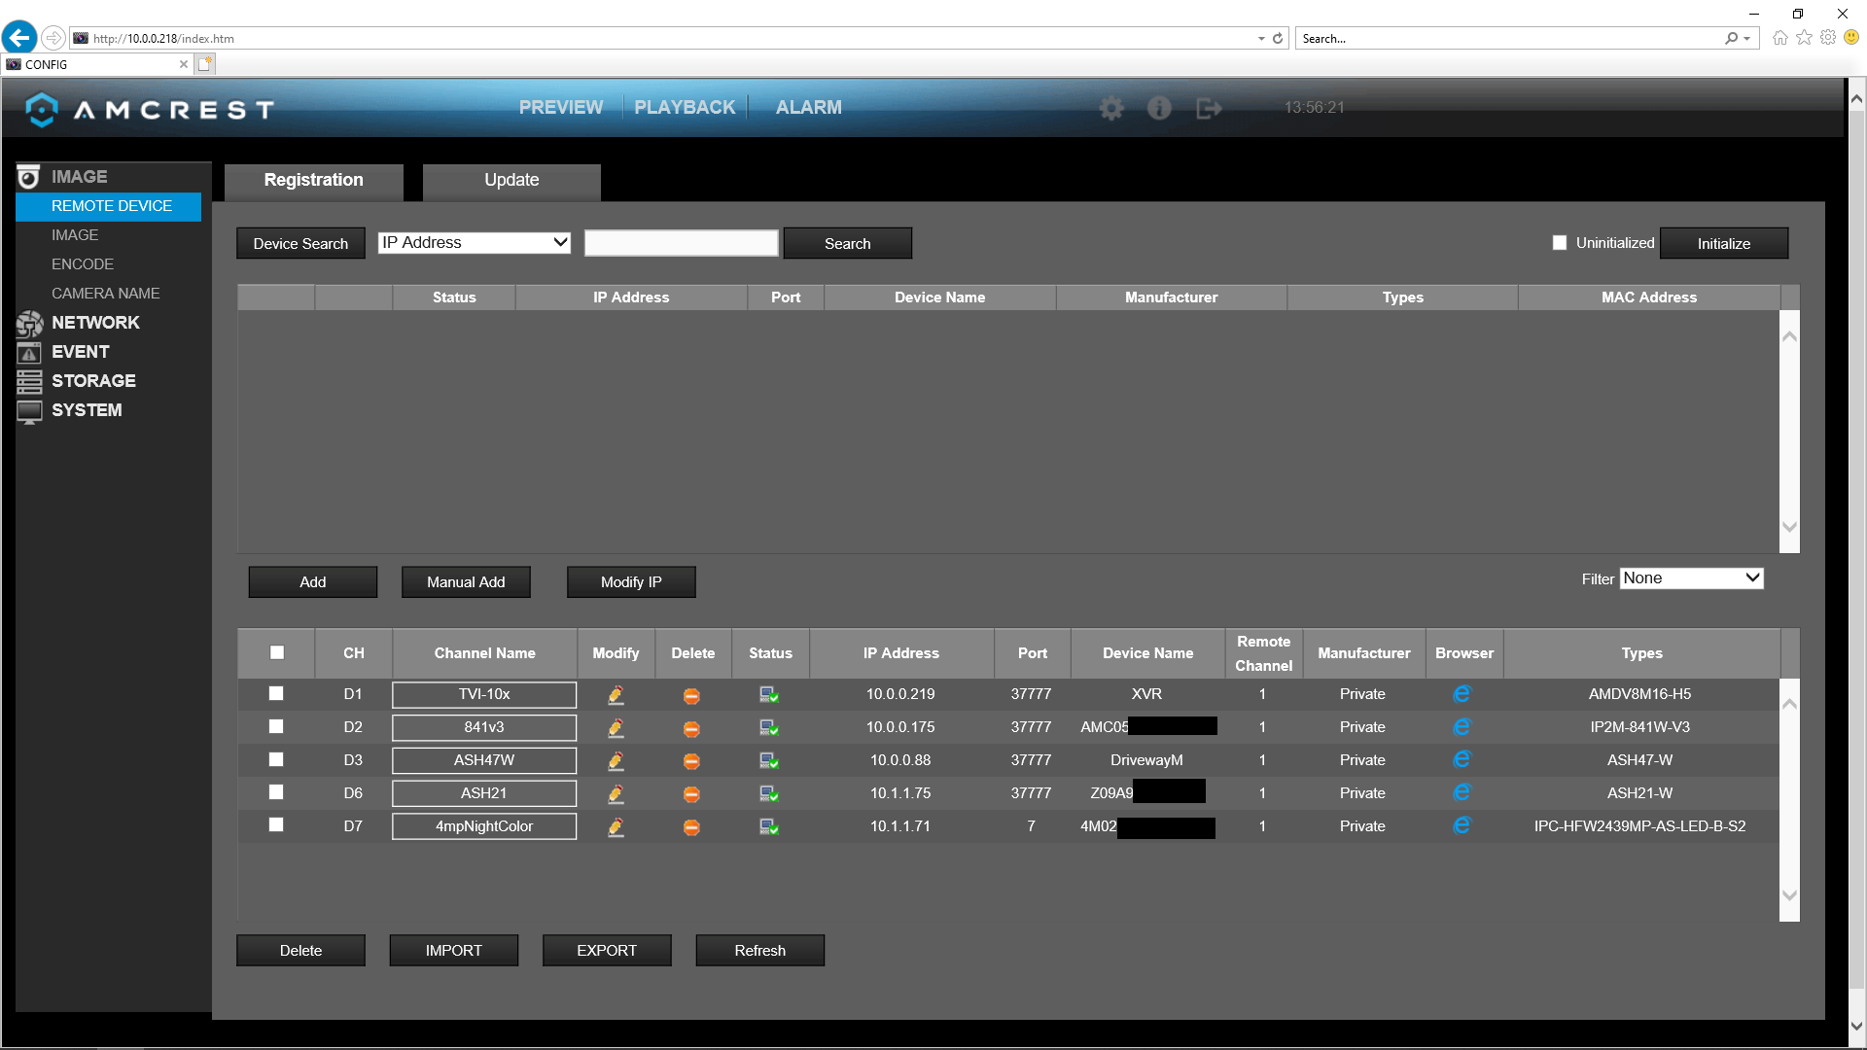Click the modify pencil icon for TVI-10x
The width and height of the screenshot is (1867, 1050).
(616, 695)
